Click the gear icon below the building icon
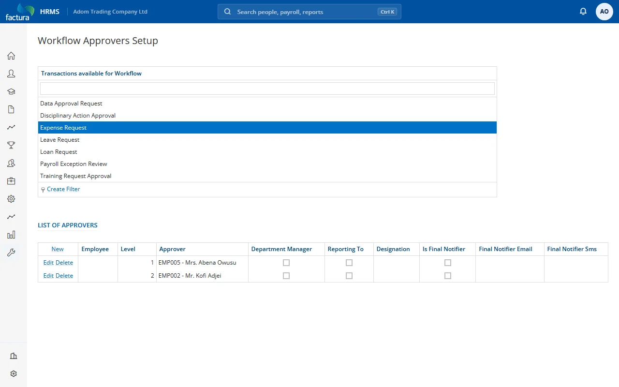Screen dimensions: 619x387 pyautogui.click(x=14, y=374)
